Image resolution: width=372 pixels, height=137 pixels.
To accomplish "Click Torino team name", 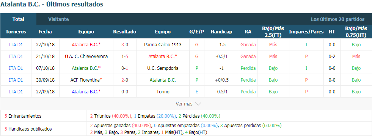I will tap(163, 92).
